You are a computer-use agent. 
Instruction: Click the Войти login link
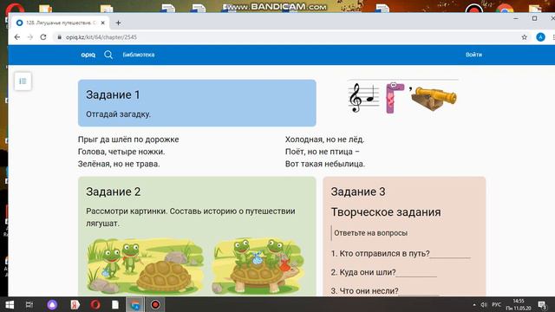(x=473, y=55)
